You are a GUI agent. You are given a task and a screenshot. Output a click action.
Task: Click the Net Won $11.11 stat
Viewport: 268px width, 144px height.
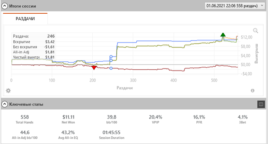[x=69, y=119]
